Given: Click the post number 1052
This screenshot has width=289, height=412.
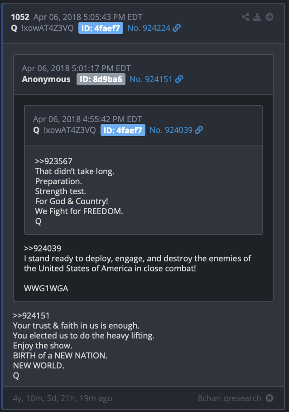Looking at the screenshot, I should pyautogui.click(x=20, y=17).
